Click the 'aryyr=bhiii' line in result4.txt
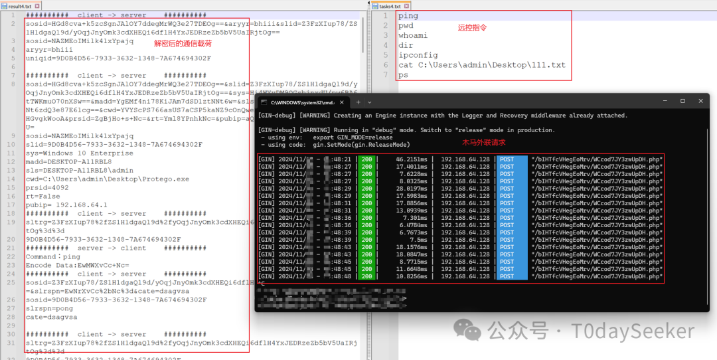717x360 pixels. (x=49, y=49)
